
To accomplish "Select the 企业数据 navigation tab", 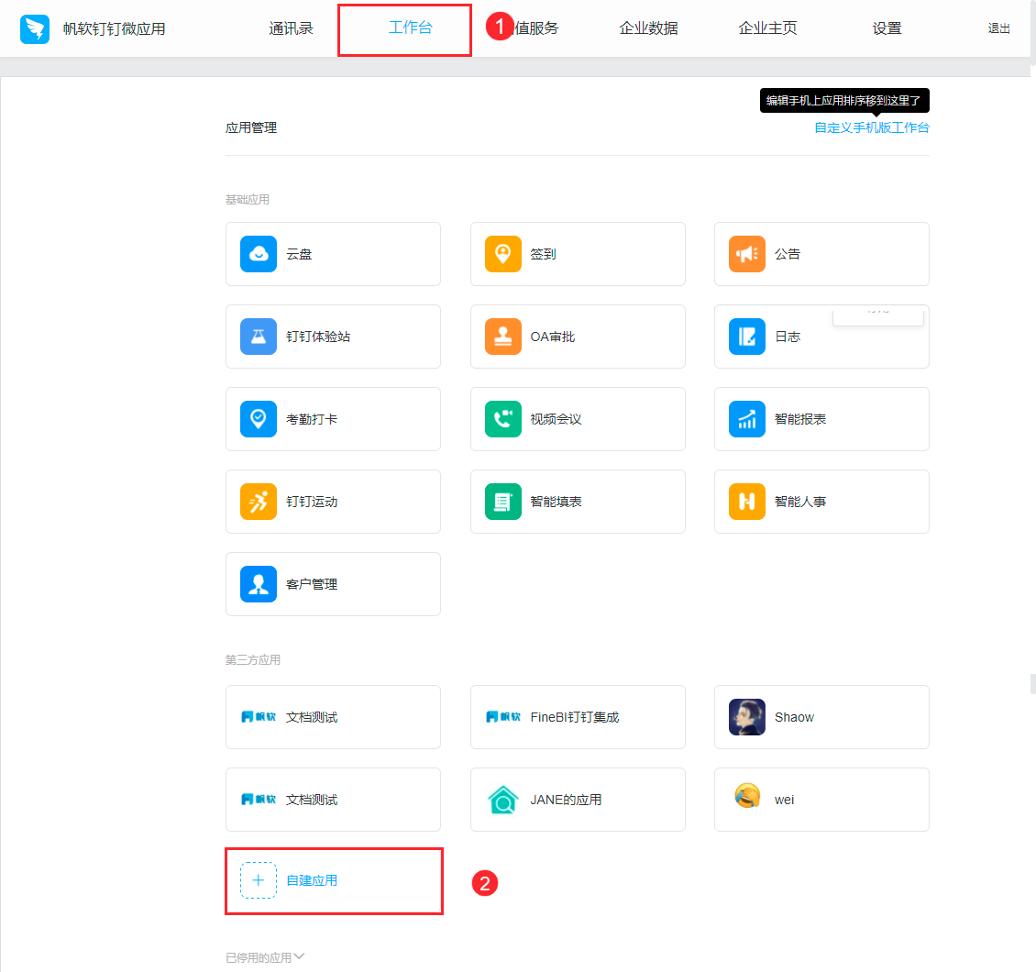I will click(x=648, y=28).
